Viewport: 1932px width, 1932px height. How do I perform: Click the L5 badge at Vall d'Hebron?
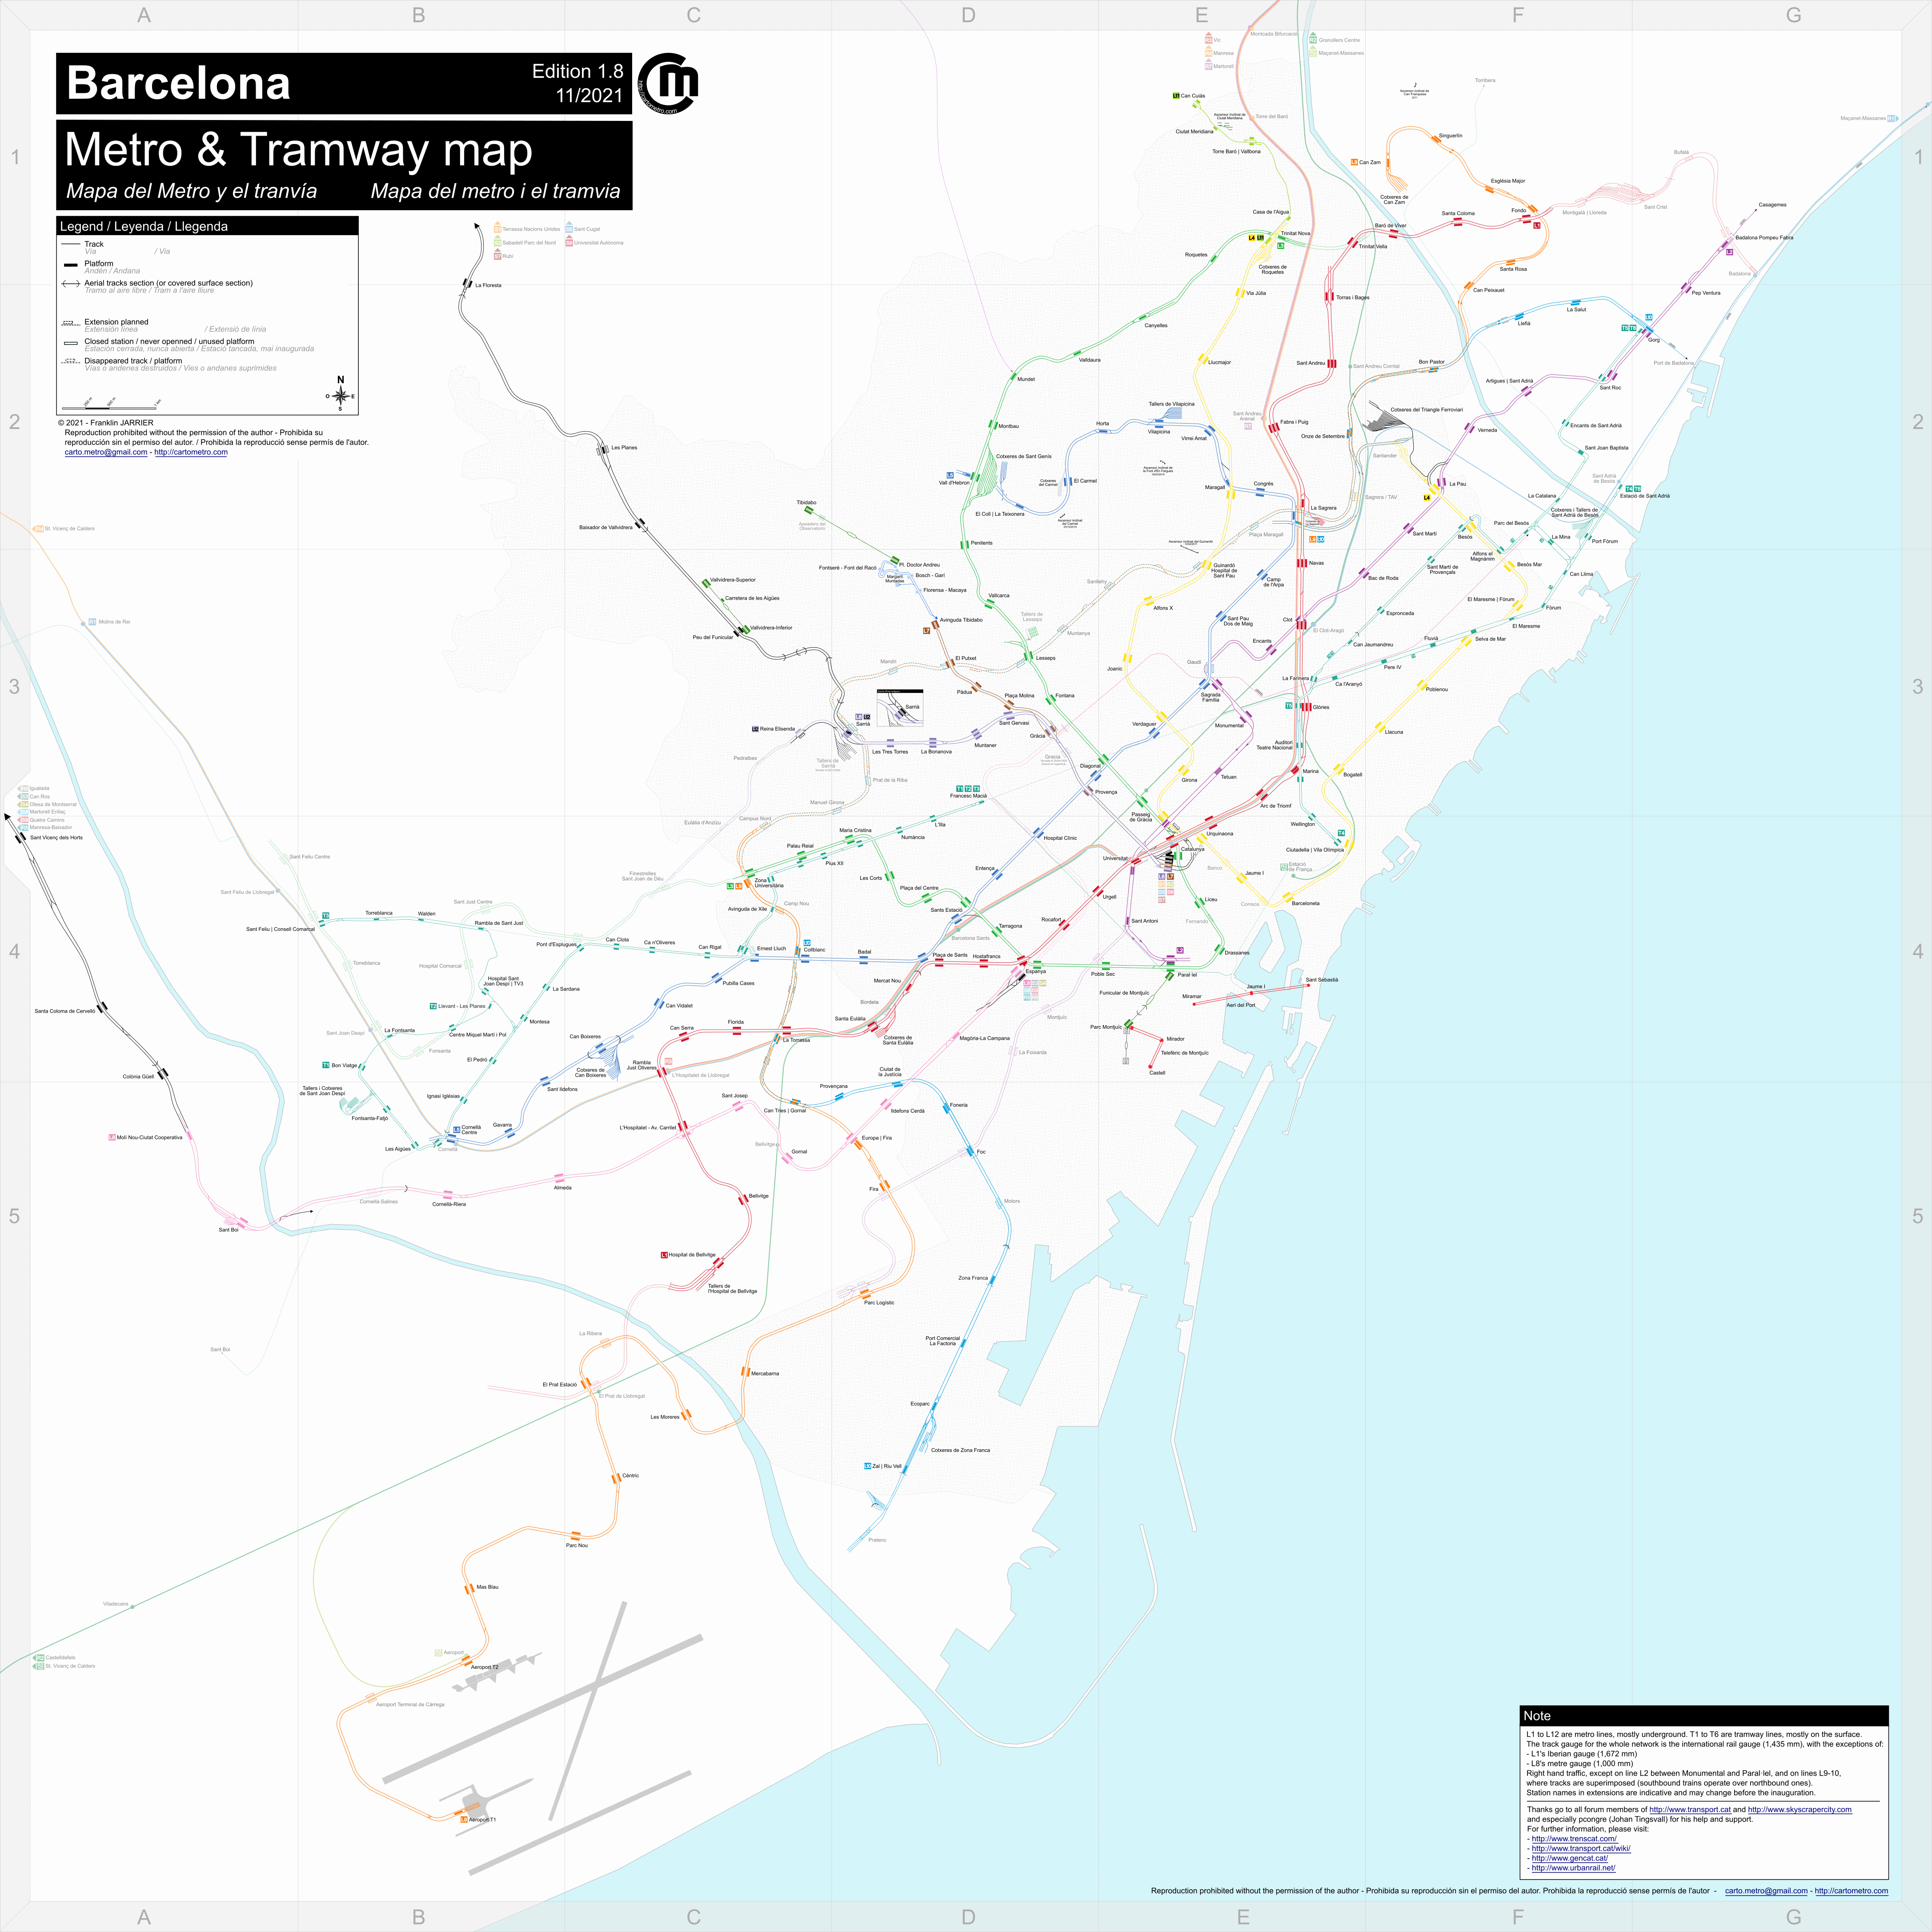(x=950, y=475)
